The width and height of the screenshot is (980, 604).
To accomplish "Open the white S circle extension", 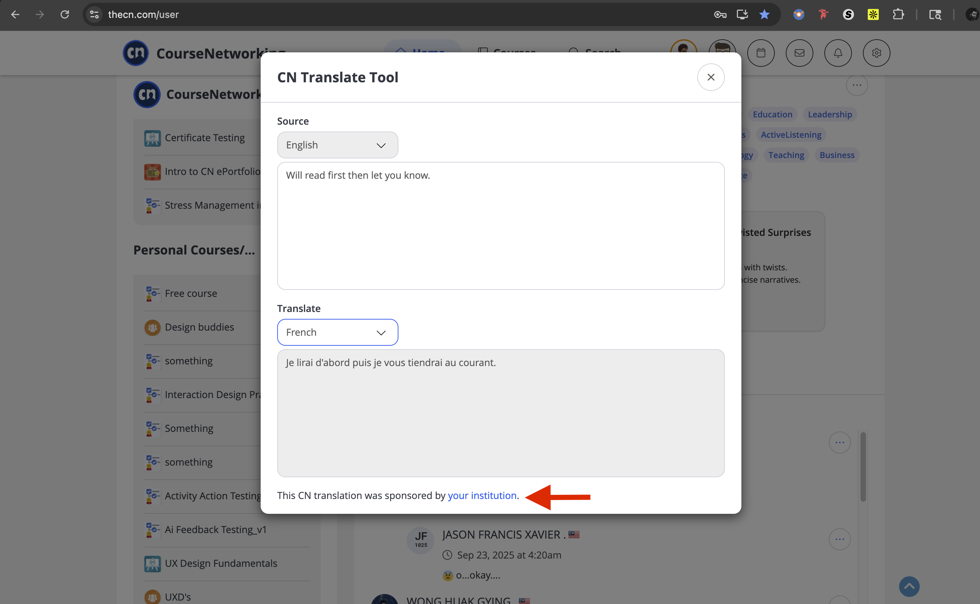I will coord(848,15).
